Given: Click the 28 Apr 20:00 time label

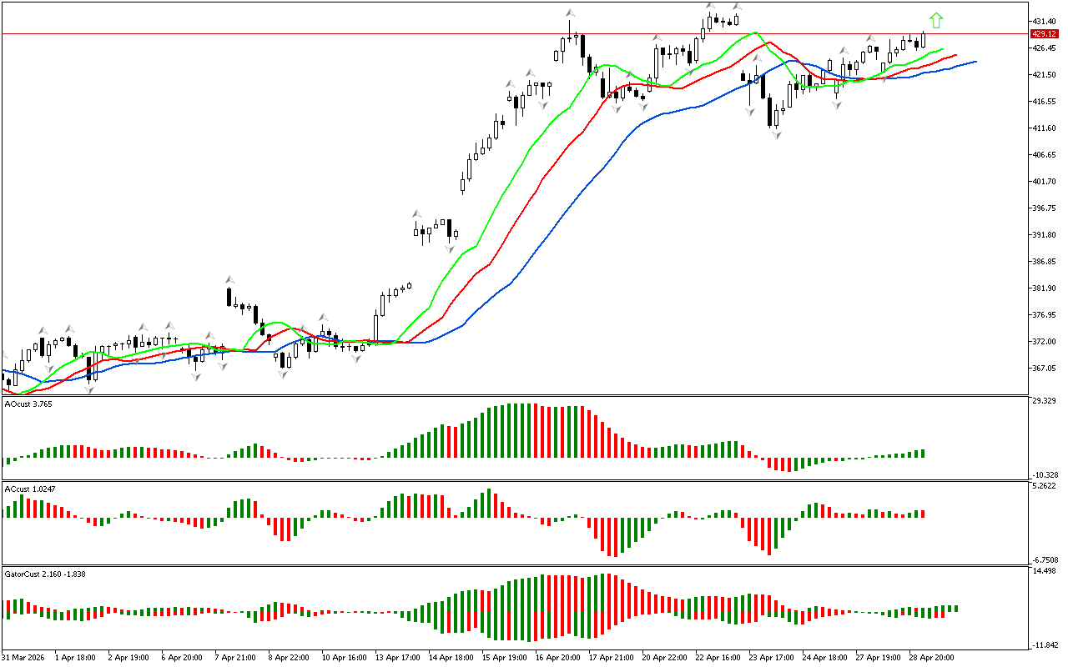Looking at the screenshot, I should (931, 658).
